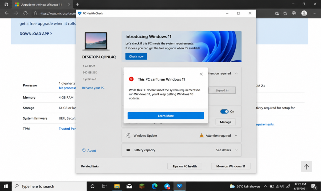This screenshot has width=321, height=191.
Task: Close the 'This PC can't run Windows 11' popup
Action: (201, 74)
